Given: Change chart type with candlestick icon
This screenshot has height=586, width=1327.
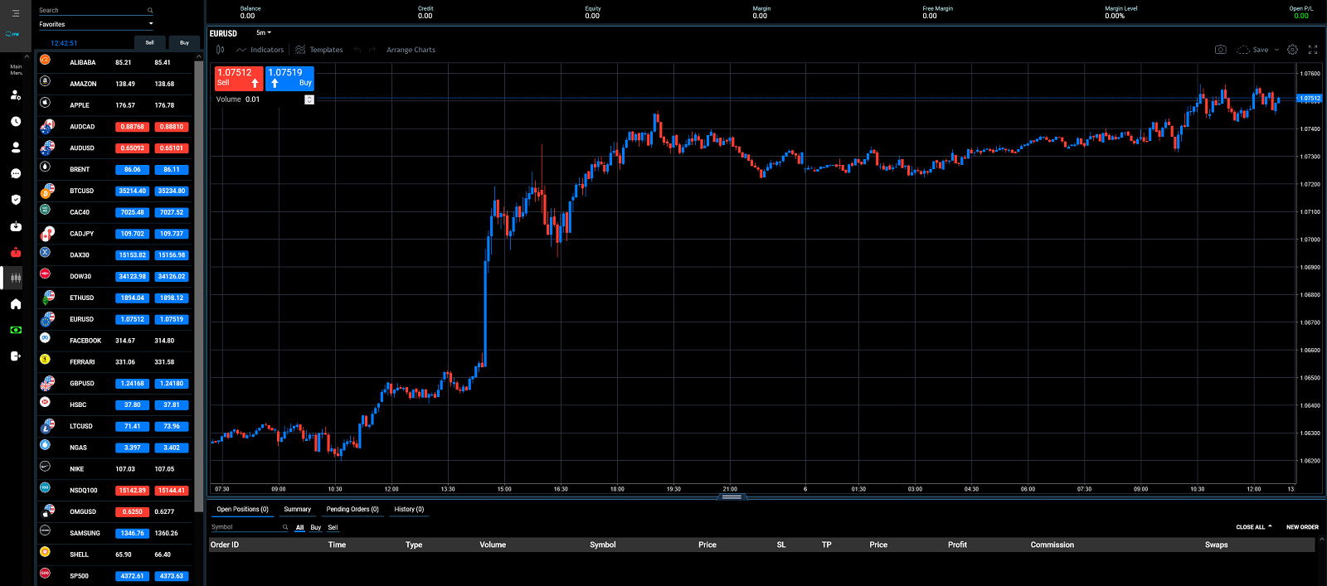Looking at the screenshot, I should pos(221,50).
